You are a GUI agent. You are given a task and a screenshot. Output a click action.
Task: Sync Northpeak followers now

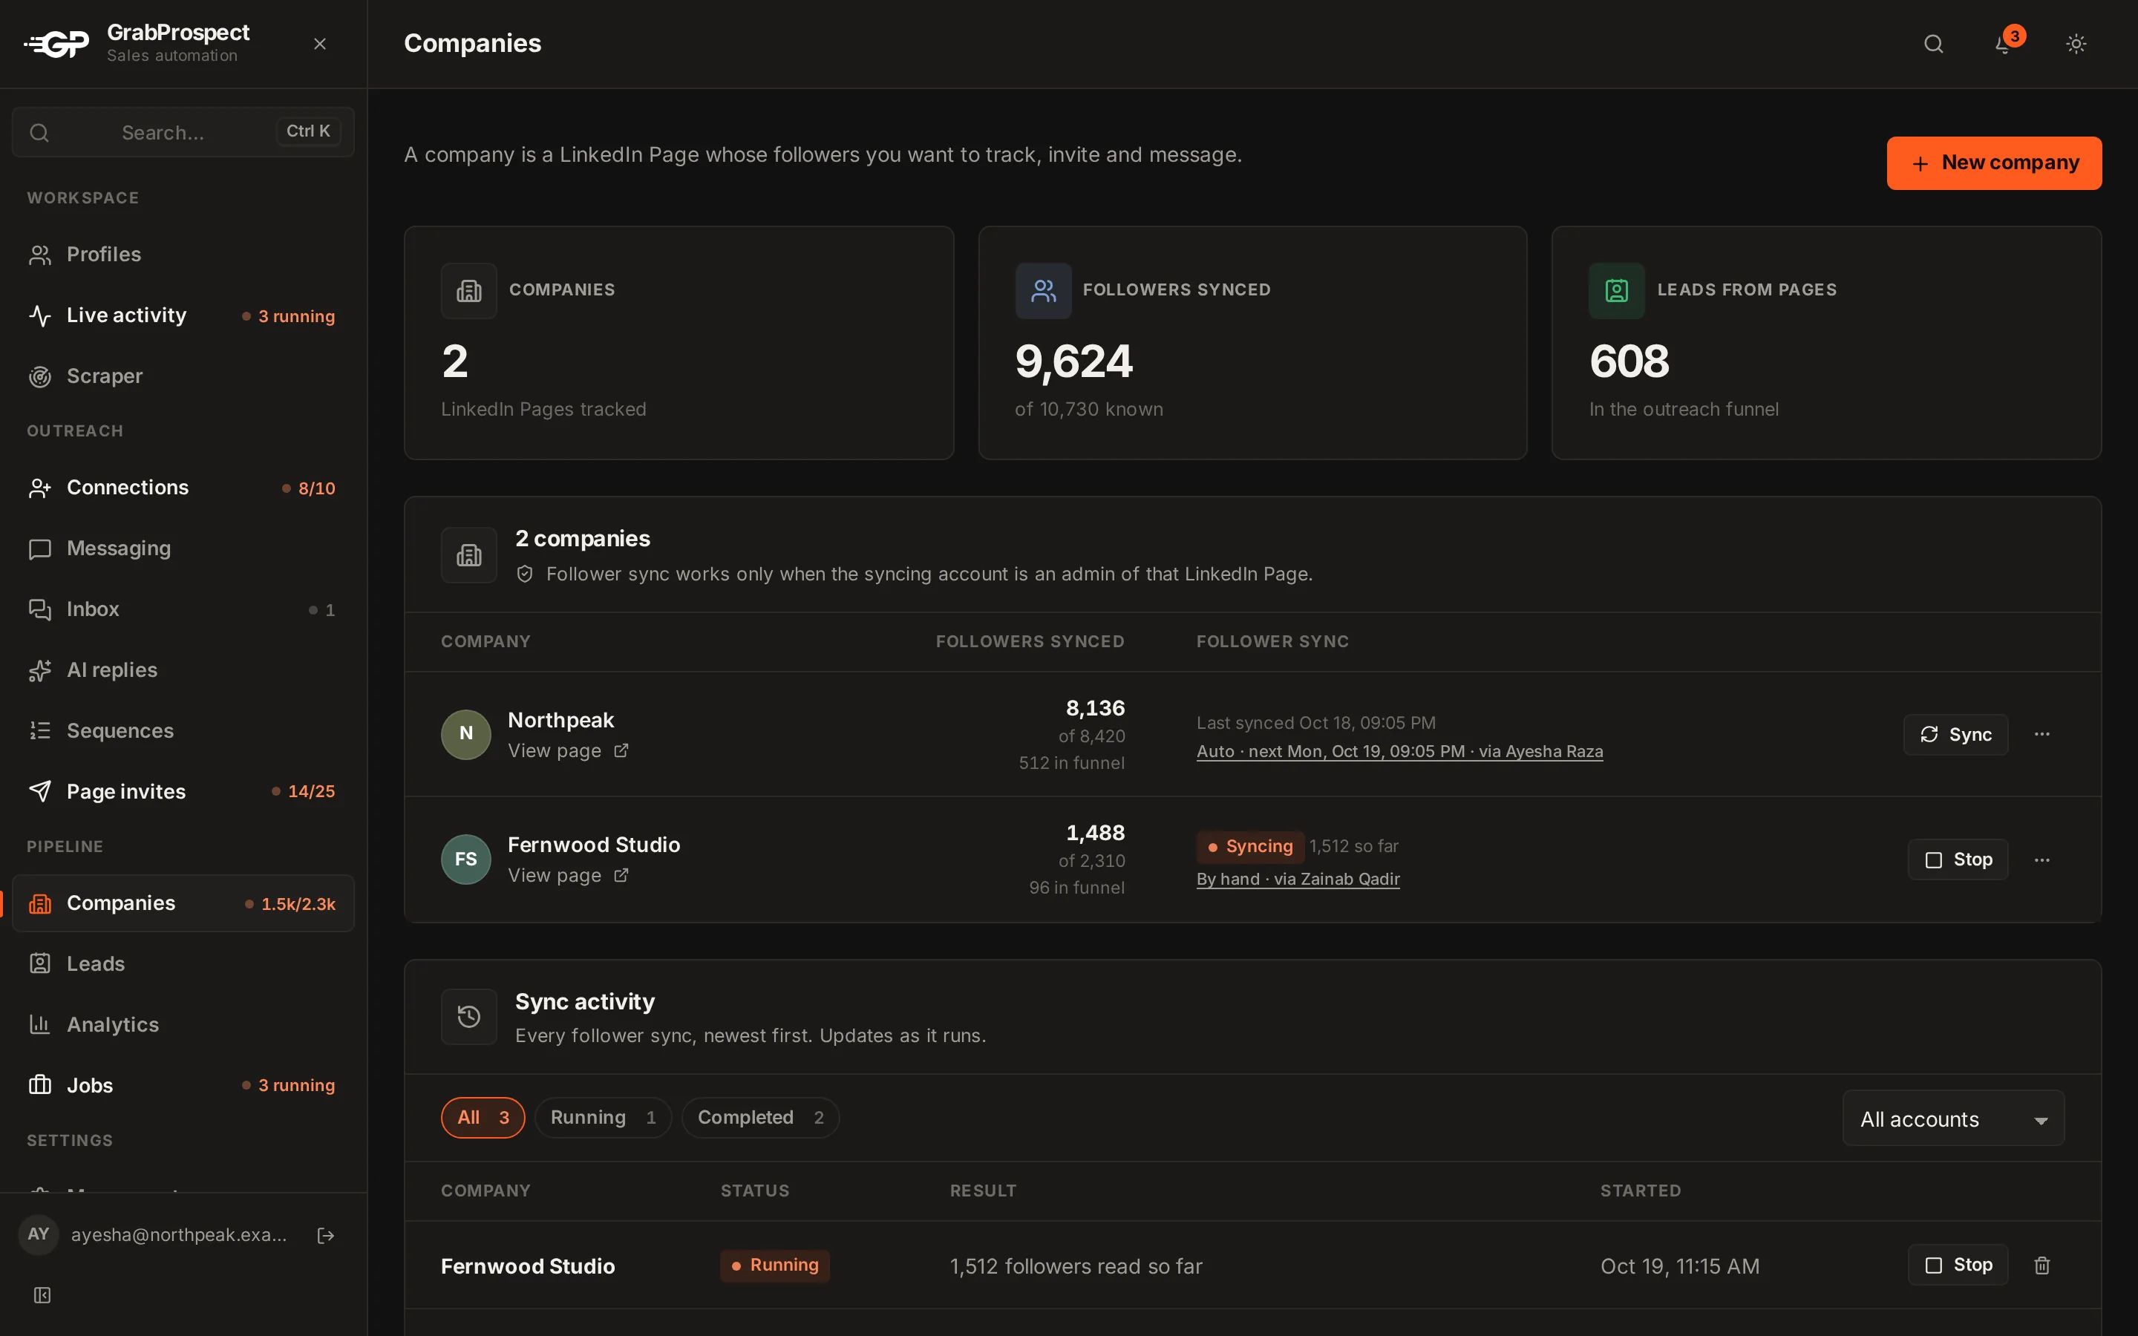coord(1955,734)
